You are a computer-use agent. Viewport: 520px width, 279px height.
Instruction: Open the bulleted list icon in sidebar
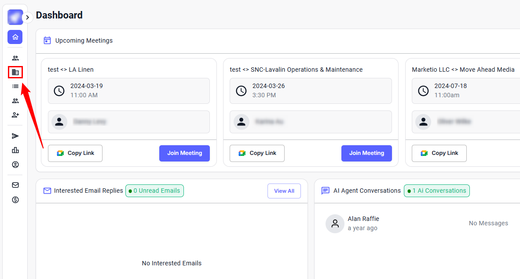pyautogui.click(x=15, y=86)
